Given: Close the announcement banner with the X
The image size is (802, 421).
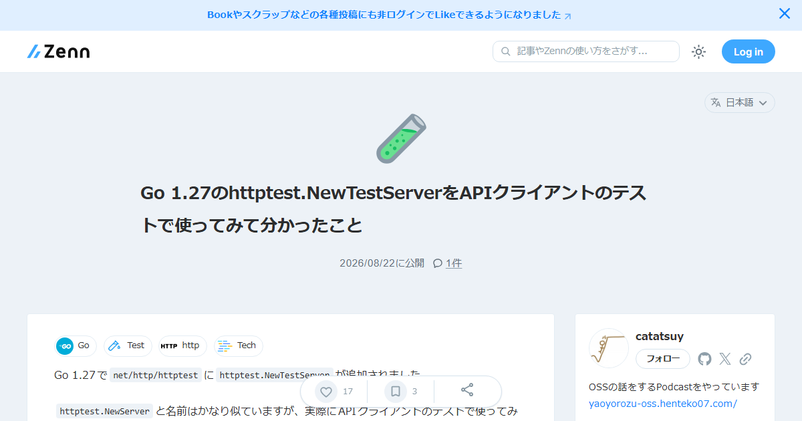Looking at the screenshot, I should (x=785, y=13).
